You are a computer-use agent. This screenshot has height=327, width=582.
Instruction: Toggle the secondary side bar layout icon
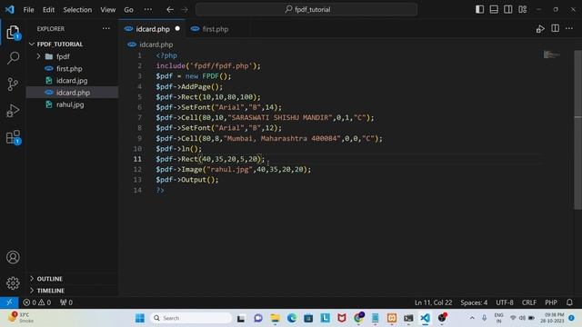[507, 9]
